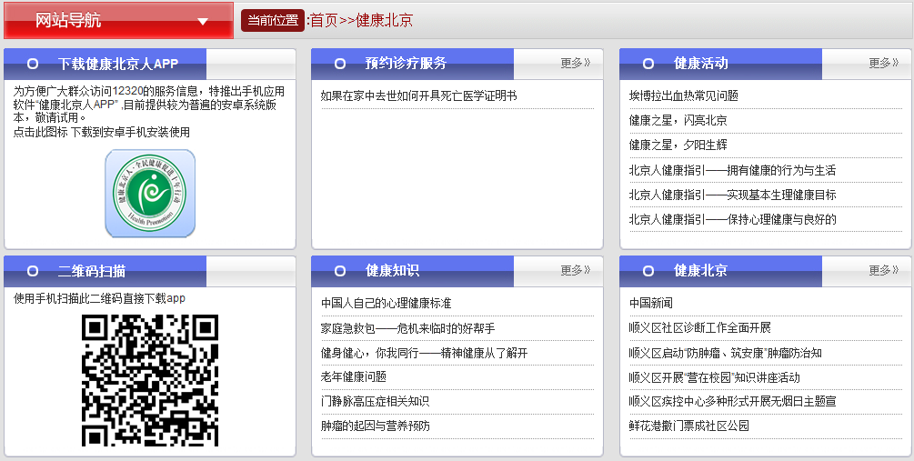Viewport: 914px width, 461px height.
Task: Go to 首页 in breadcrumb
Action: (x=324, y=20)
